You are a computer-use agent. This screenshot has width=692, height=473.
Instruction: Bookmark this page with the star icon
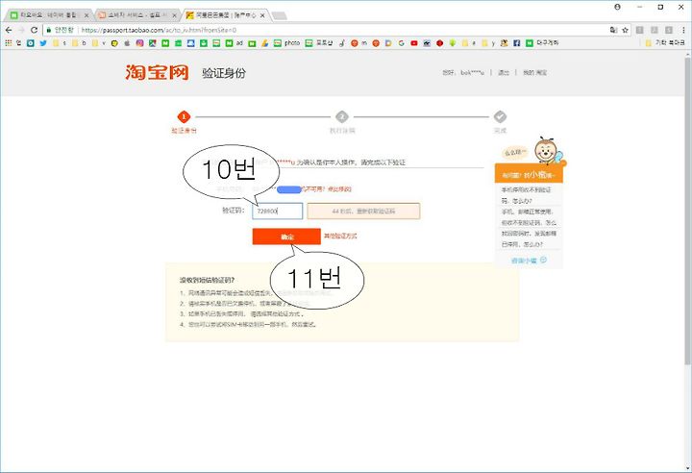[x=626, y=30]
